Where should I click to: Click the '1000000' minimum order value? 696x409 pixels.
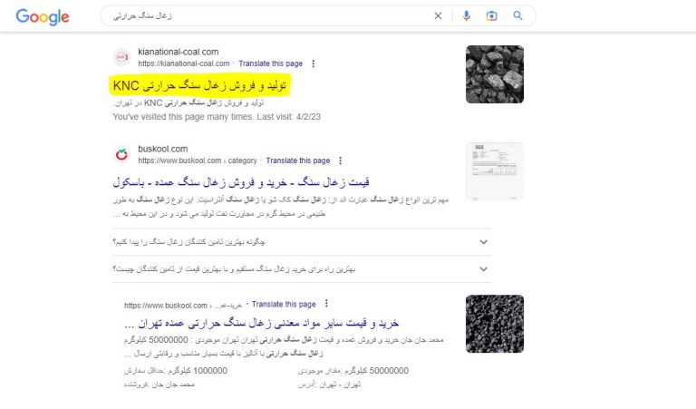[x=210, y=371]
